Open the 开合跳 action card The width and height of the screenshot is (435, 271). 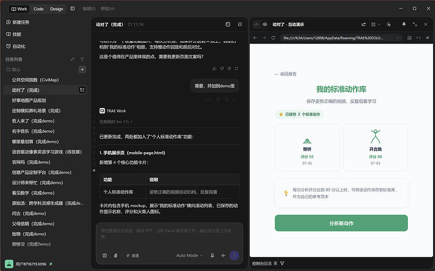(375, 148)
